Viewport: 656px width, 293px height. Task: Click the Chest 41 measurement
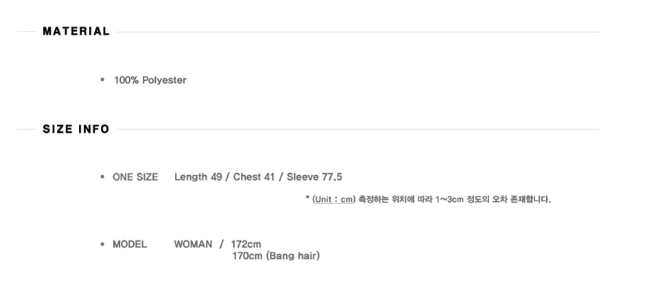coord(254,177)
